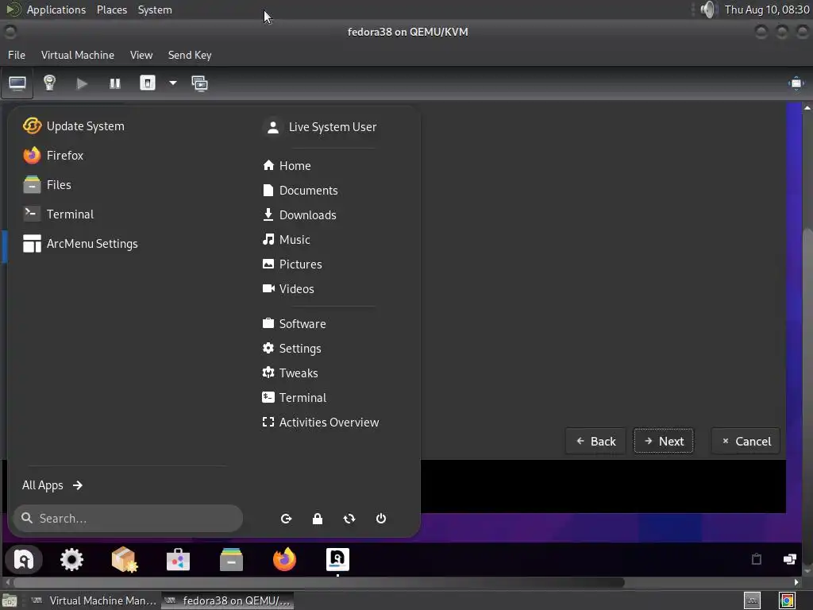
Task: Open Files from ArcMenu pinned apps
Action: 48,184
